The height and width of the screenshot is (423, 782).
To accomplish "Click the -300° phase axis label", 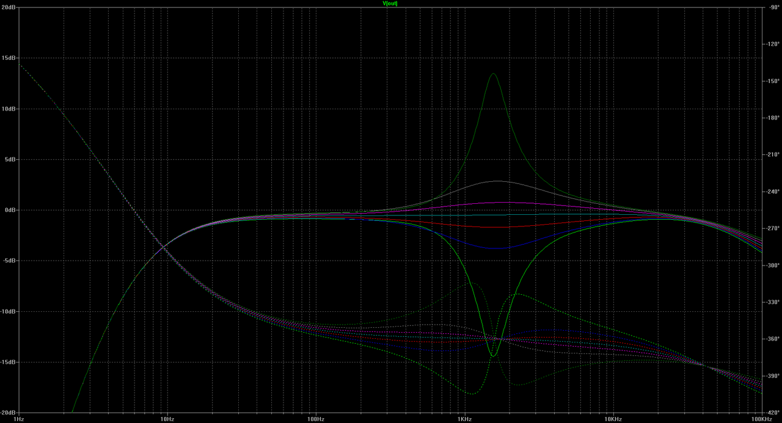I will 774,265.
